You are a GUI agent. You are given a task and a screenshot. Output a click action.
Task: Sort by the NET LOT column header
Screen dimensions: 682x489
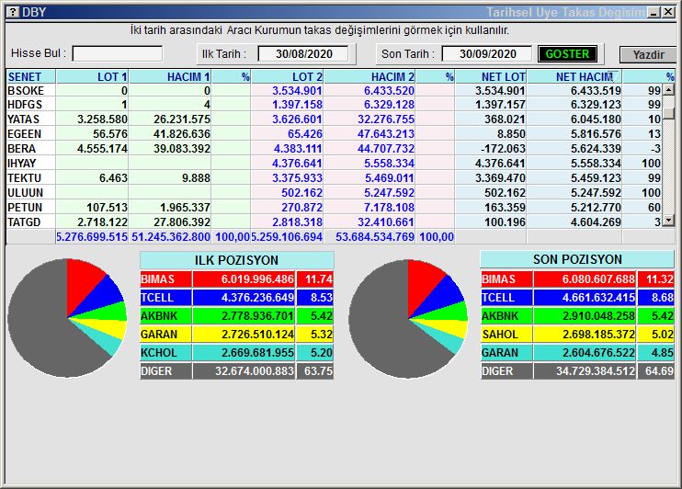pyautogui.click(x=491, y=76)
